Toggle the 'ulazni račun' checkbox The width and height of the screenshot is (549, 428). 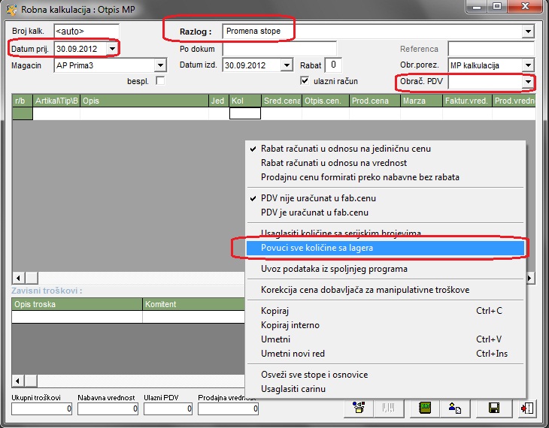pyautogui.click(x=305, y=81)
